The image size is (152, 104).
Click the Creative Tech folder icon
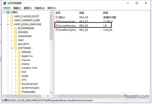(x=19, y=68)
